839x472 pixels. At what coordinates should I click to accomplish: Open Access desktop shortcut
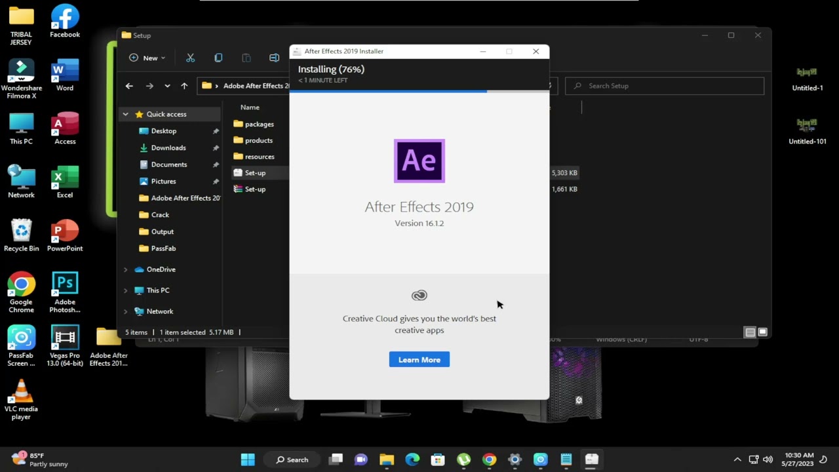(x=65, y=128)
